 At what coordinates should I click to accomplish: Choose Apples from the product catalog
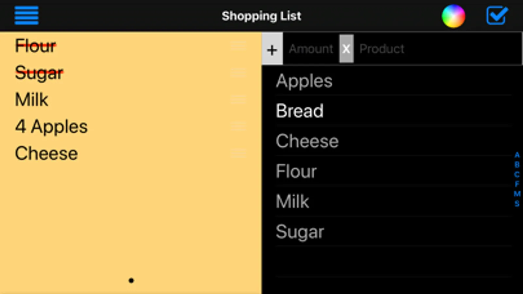coord(304,81)
